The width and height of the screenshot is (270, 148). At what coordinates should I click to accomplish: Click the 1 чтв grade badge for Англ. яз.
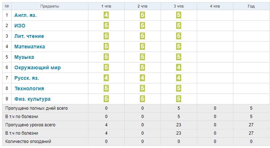[x=106, y=15]
